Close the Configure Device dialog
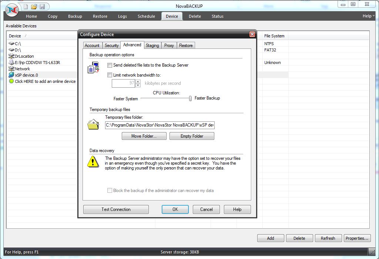 (252, 34)
